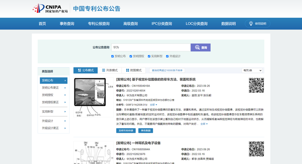Click QR code of first patent result
Screen dimensions: 302x164
pyautogui.click(x=256, y=85)
